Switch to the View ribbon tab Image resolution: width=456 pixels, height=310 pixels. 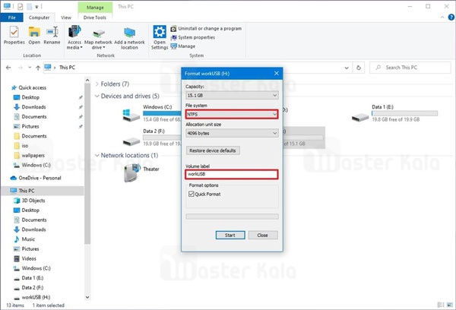66,17
